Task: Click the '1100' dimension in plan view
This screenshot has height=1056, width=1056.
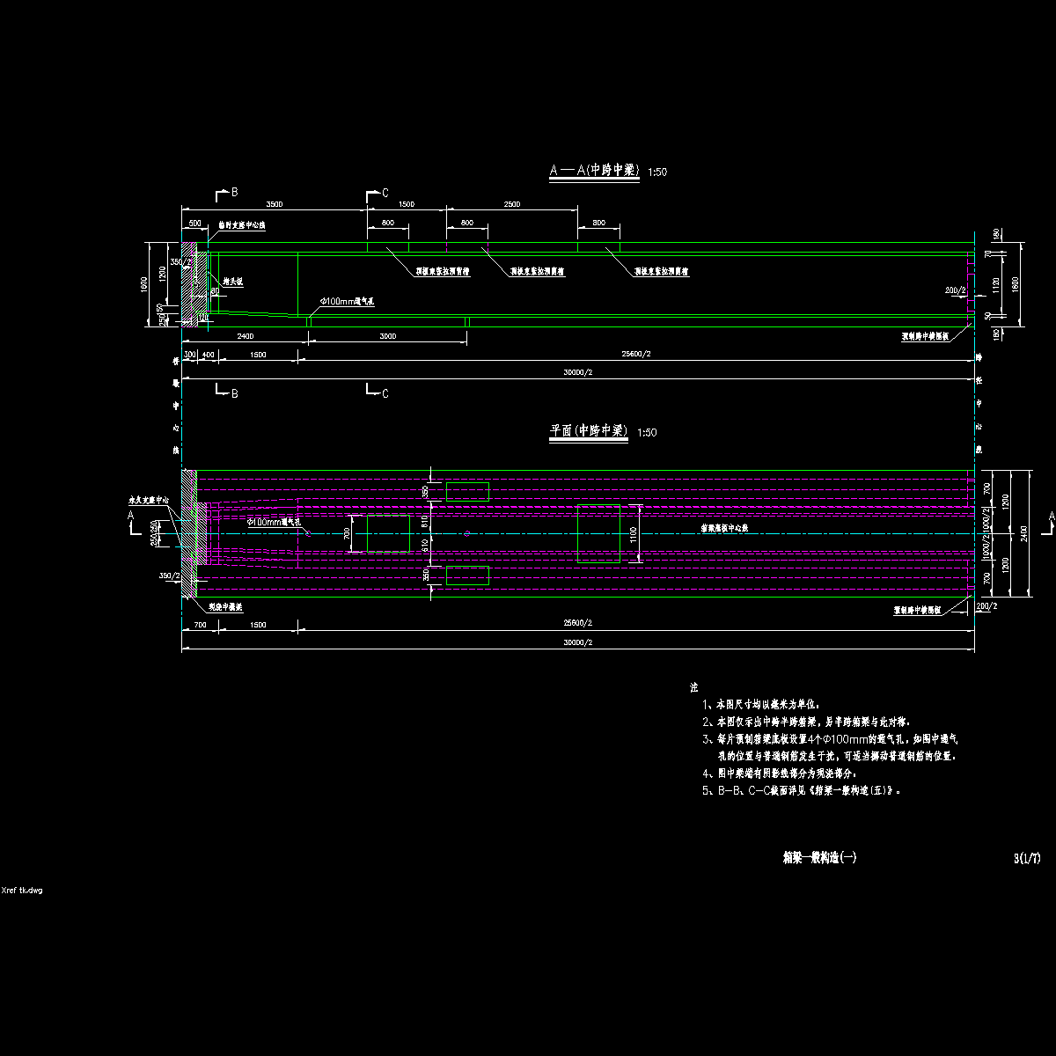Action: 633,533
